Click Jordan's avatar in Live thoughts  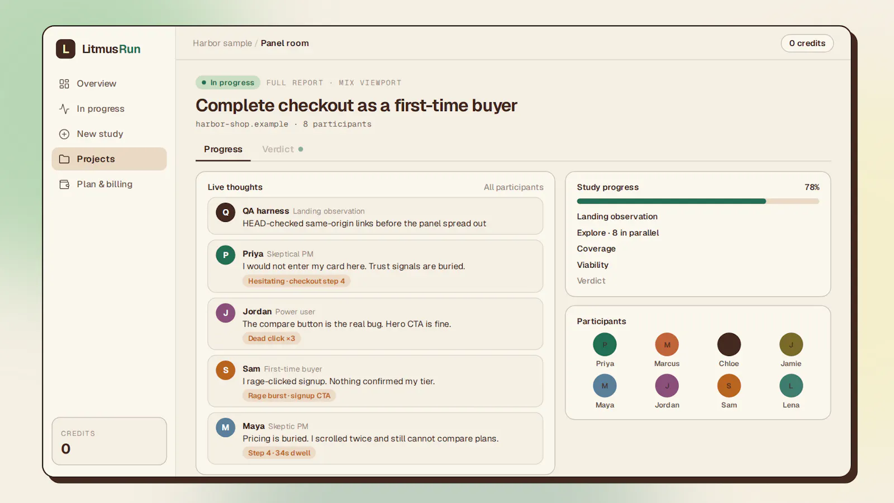coord(226,313)
